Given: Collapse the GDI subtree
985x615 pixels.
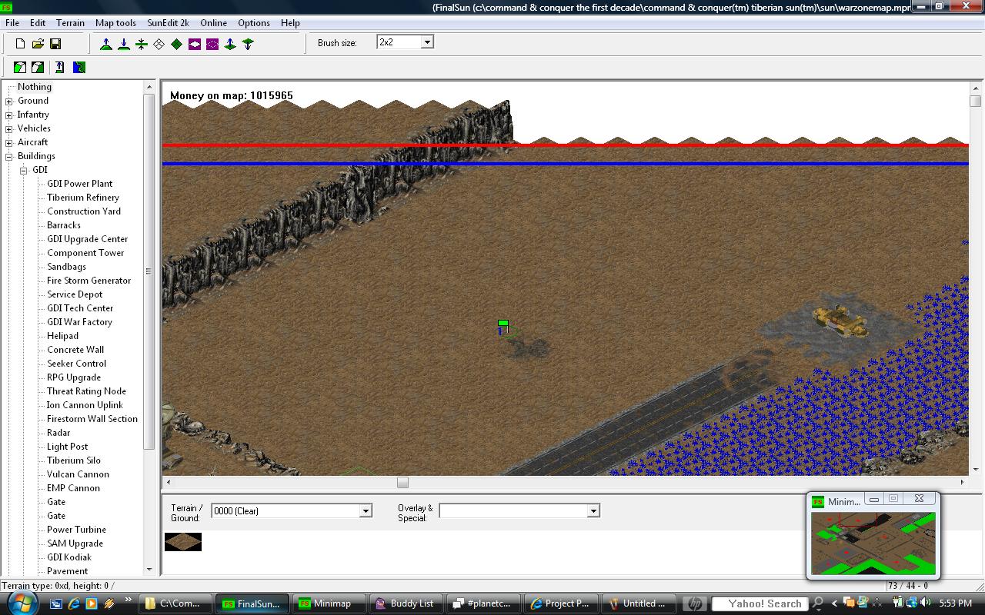Looking at the screenshot, I should (x=24, y=170).
